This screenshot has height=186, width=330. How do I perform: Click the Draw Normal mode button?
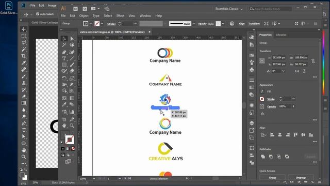point(63,155)
